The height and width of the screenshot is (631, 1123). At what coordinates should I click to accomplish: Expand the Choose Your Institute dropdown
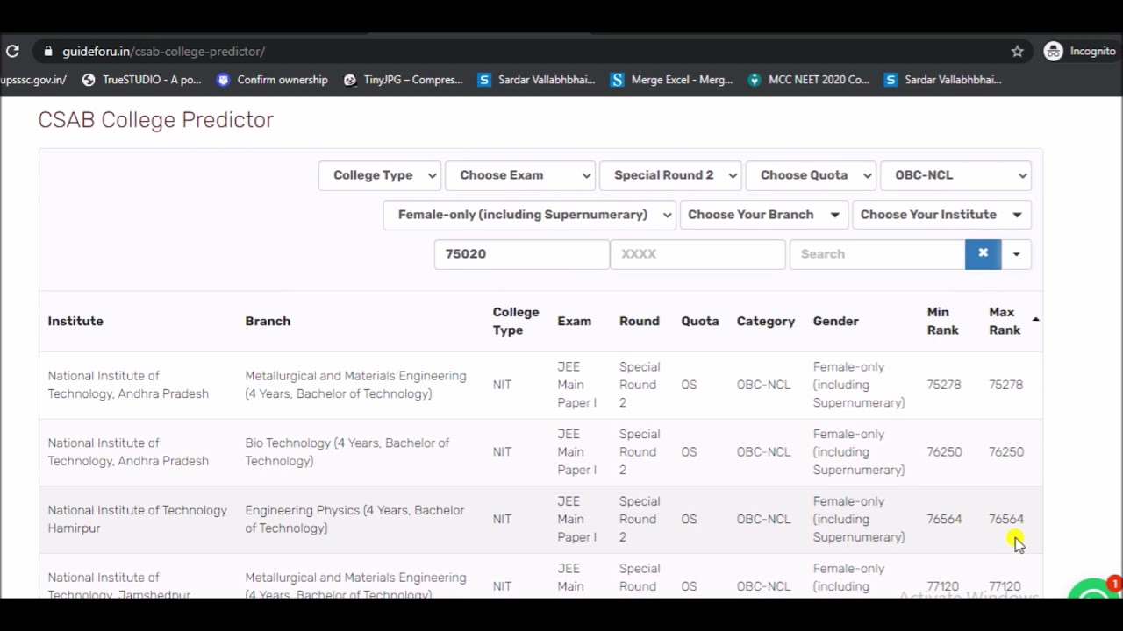coord(941,215)
